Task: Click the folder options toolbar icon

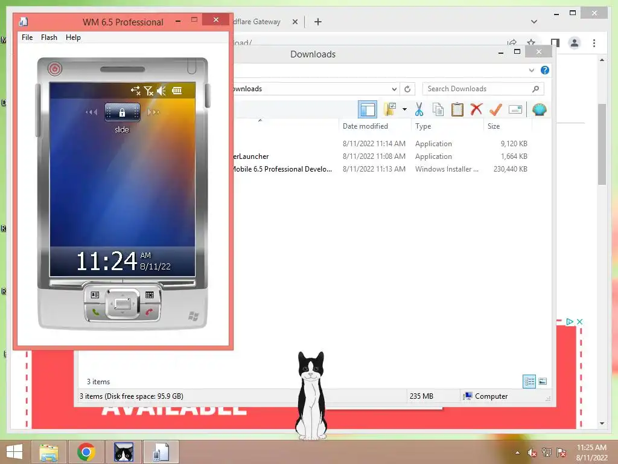Action: click(390, 109)
